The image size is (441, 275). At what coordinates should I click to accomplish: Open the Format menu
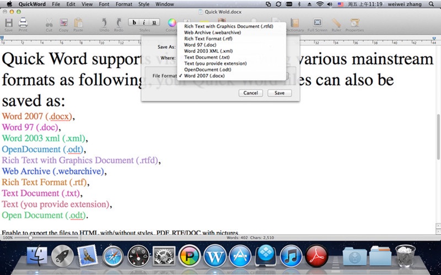pos(123,4)
